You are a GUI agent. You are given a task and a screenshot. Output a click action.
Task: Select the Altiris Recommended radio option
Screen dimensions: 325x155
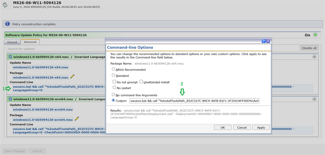(x=113, y=69)
